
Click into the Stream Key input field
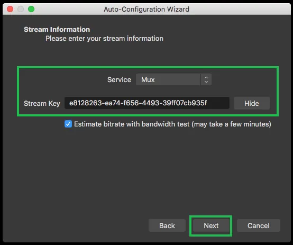tap(147, 103)
